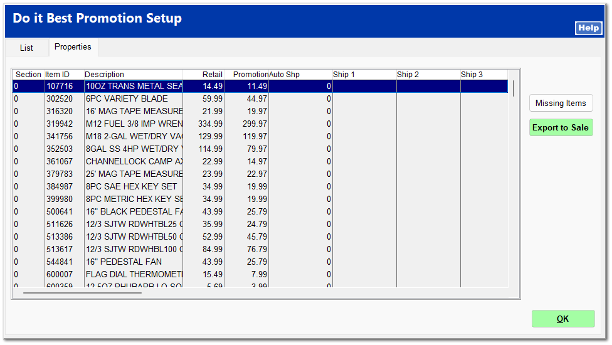This screenshot has height=345, width=612.
Task: Click 10OZ TRANS METAL SEA description
Action: [134, 87]
